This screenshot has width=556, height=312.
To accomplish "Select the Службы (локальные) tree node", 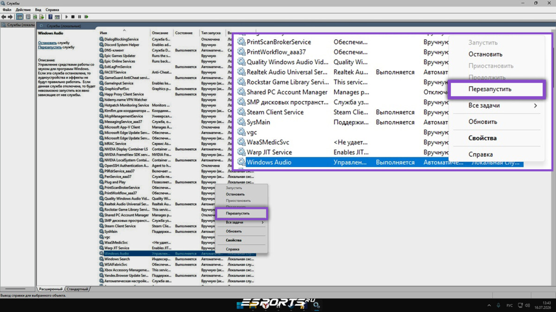I will (x=19, y=25).
